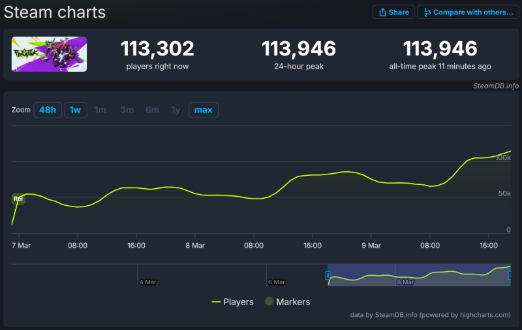The height and width of the screenshot is (330, 522).
Task: Click the Rel release marker on chart
Action: (18, 199)
